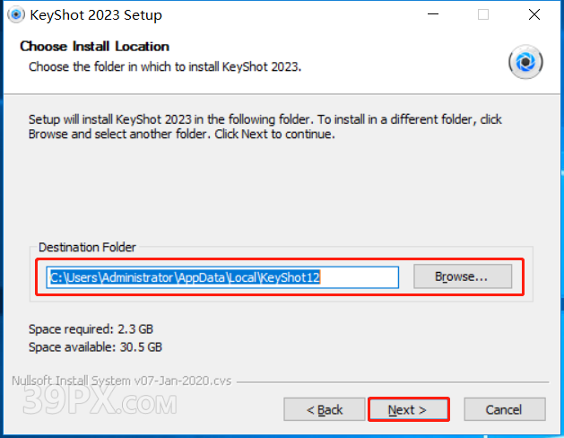Screen dimensions: 564x438
Task: Click the "Space available: 30.5 GB" text
Action: pyautogui.click(x=95, y=346)
